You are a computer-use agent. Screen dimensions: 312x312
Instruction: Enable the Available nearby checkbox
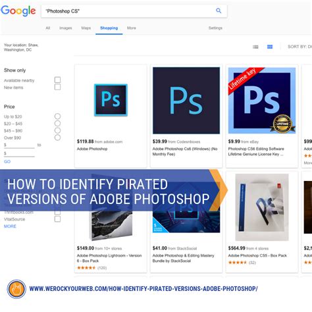57,80
